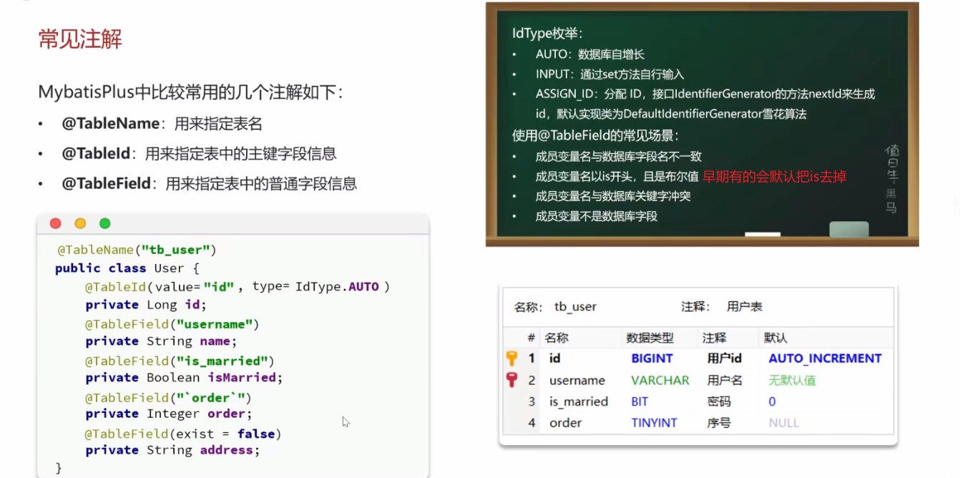Screen dimensions: 960x478
Task: Click the order name cell in the table
Action: point(565,423)
